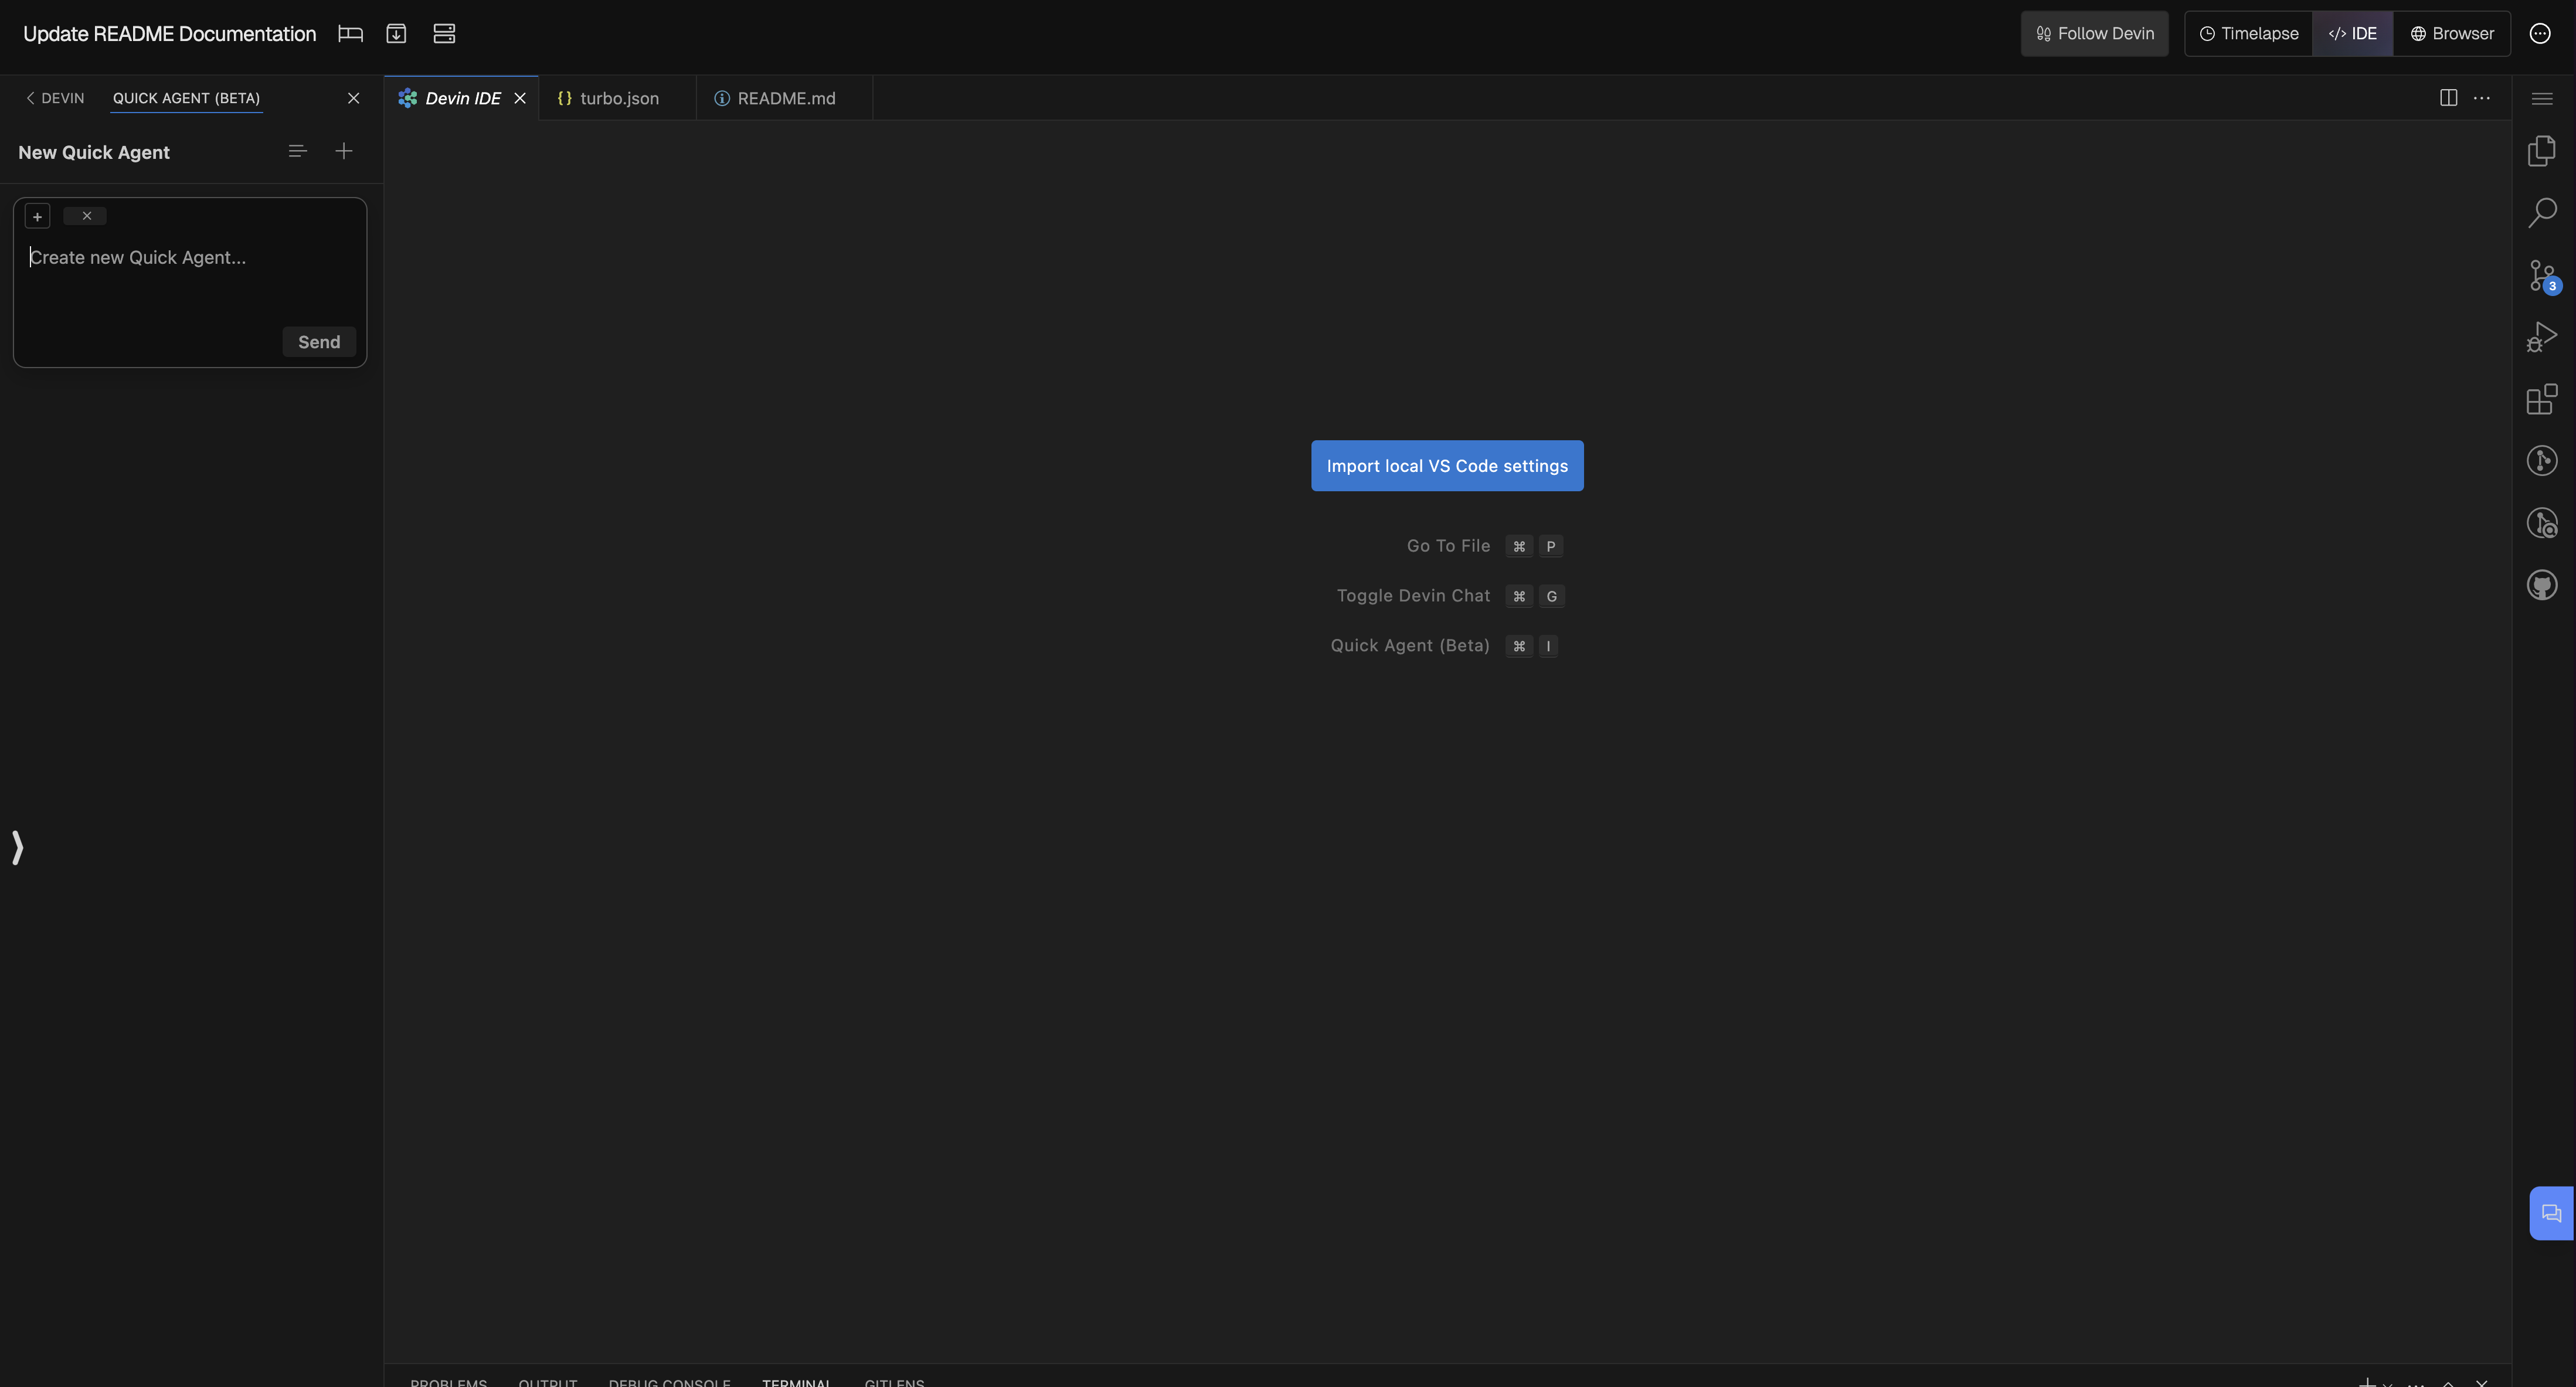The width and height of the screenshot is (2576, 1387).
Task: Toggle the IDE view mode
Action: point(2353,33)
